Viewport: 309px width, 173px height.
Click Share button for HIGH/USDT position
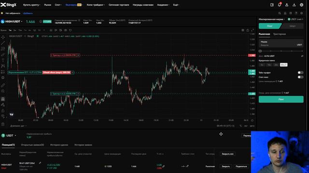(x=241, y=166)
